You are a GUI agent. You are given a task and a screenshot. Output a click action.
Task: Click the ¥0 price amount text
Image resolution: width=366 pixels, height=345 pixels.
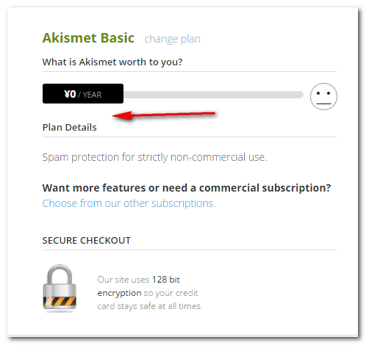coord(70,94)
